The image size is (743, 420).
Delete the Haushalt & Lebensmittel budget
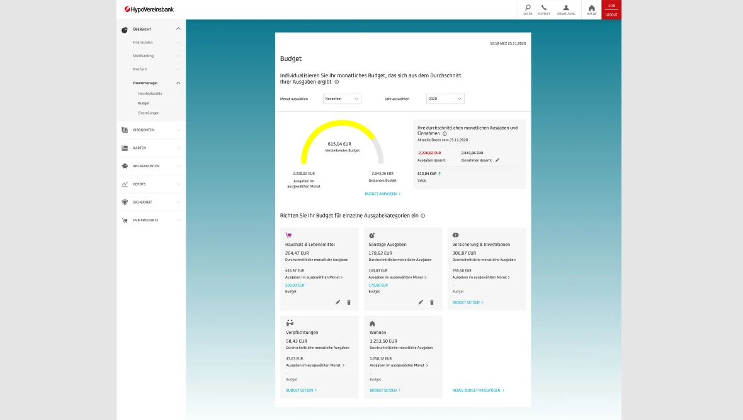click(349, 302)
